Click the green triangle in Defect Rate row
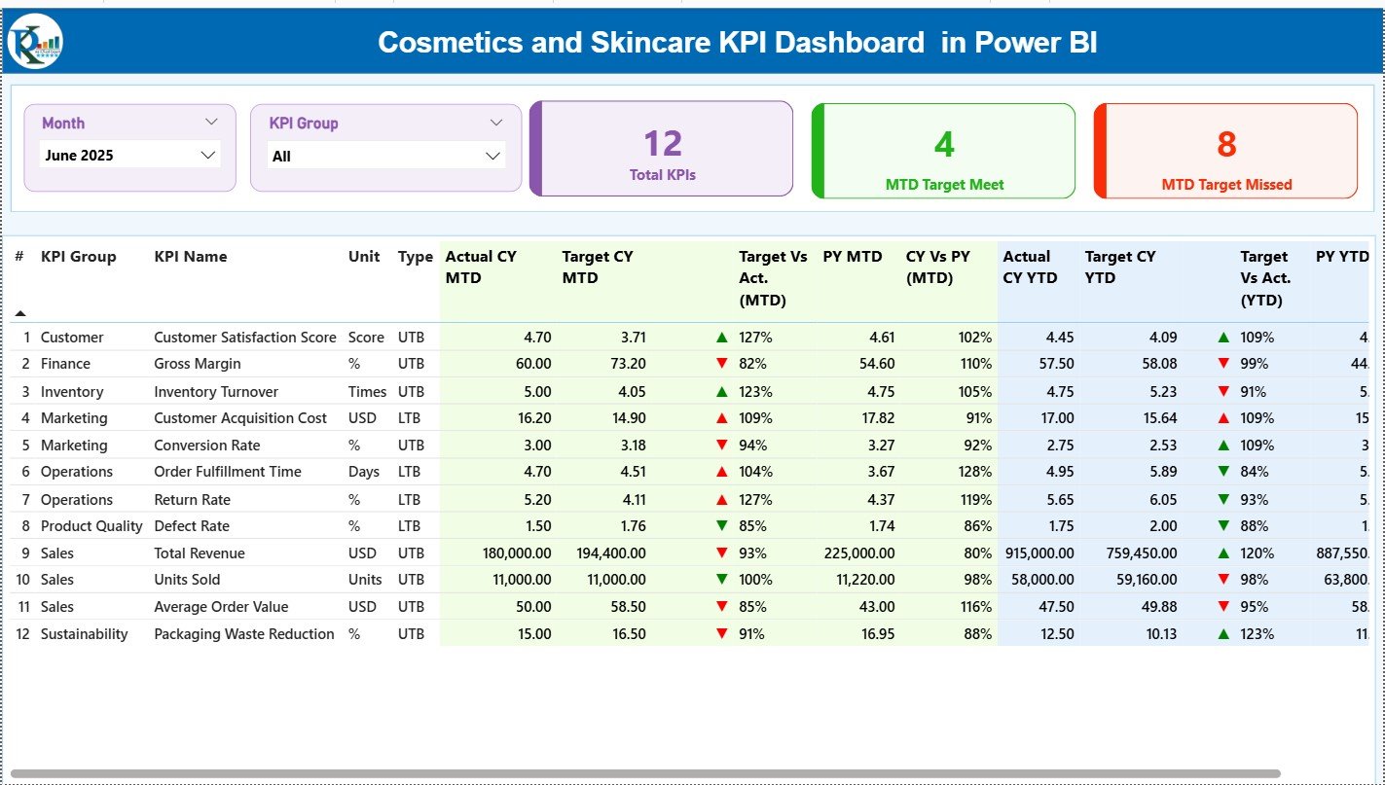Image resolution: width=1385 pixels, height=785 pixels. coord(721,526)
